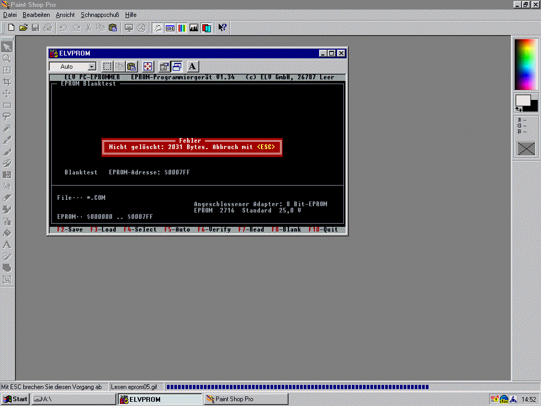This screenshot has height=406, width=541.
Task: Click the Paste clipboard icon in Paint Shop Pro toolbar
Action: 113,27
